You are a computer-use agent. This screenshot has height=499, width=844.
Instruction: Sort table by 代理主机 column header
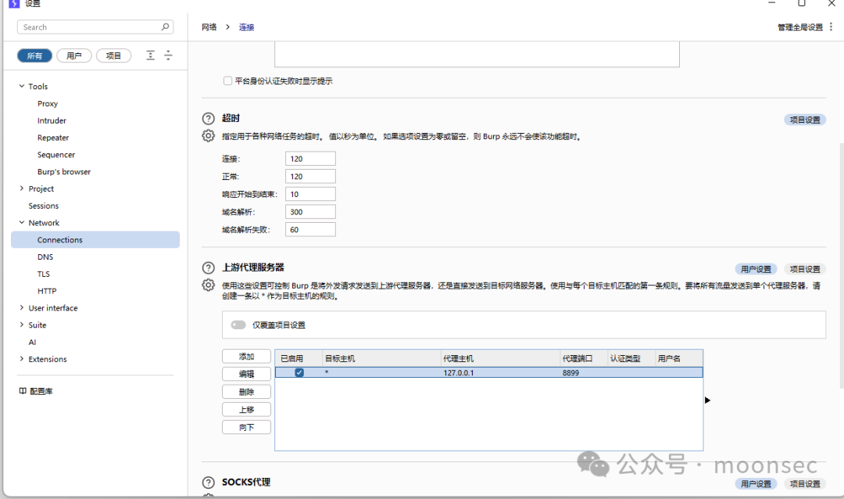click(x=500, y=358)
